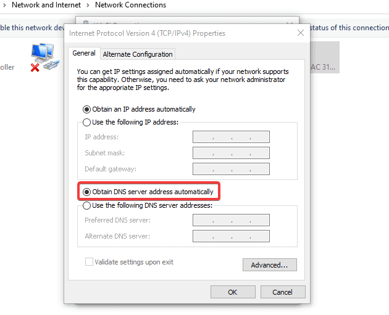Viewport: 389px width, 315px height.
Task: Open the General tab
Action: coord(84,54)
